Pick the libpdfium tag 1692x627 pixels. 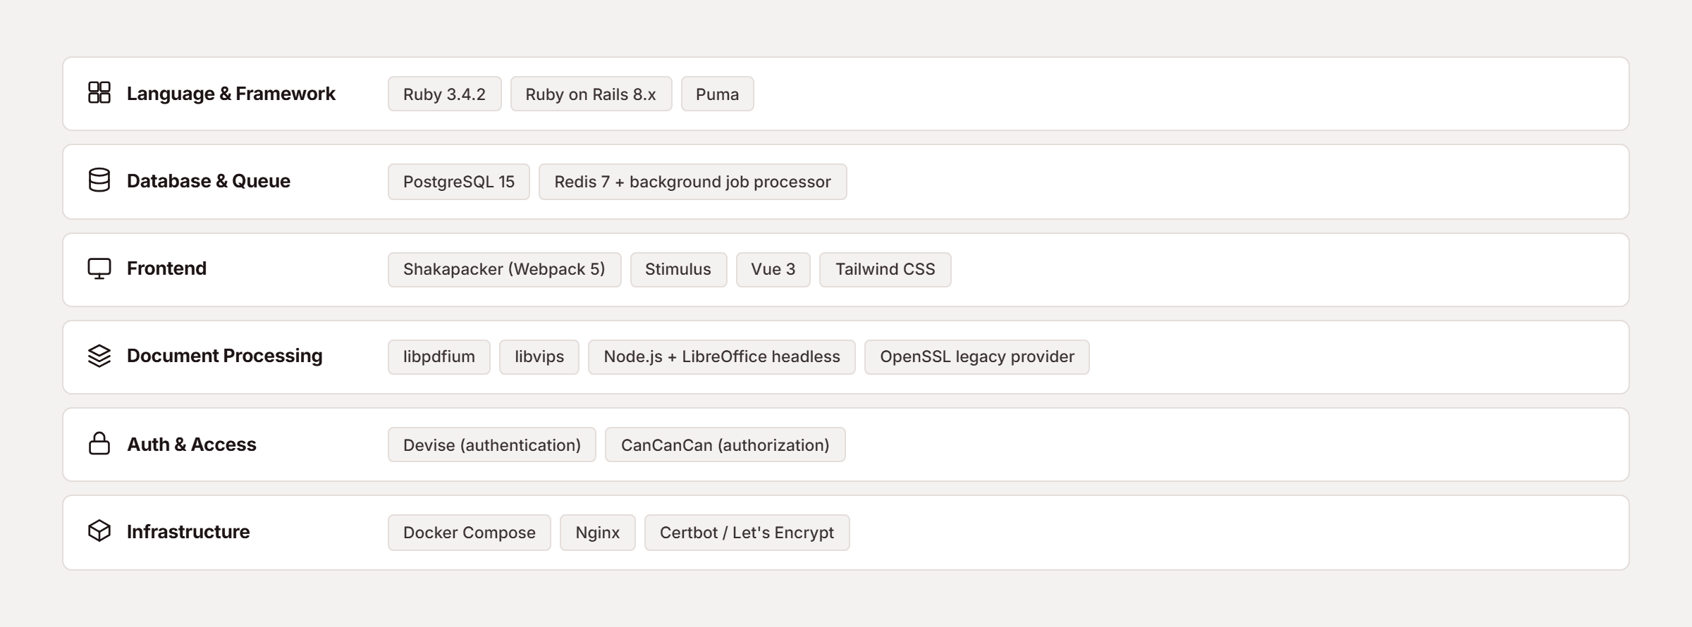click(439, 357)
